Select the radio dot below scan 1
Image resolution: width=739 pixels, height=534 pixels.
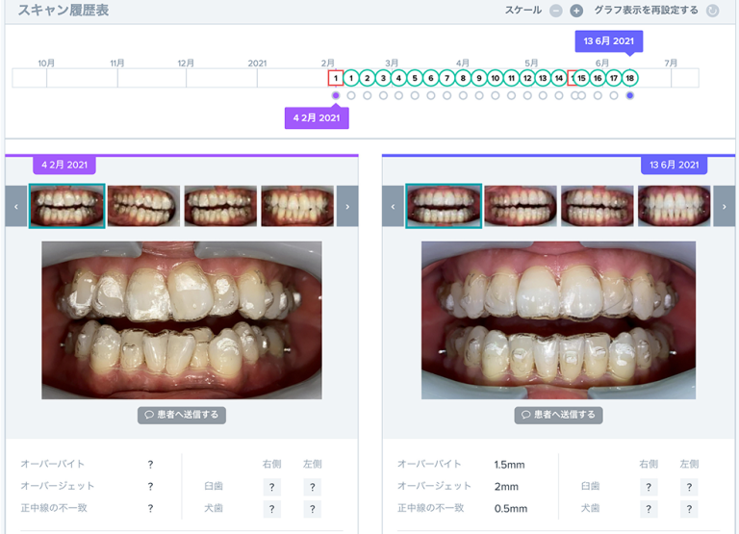(335, 95)
